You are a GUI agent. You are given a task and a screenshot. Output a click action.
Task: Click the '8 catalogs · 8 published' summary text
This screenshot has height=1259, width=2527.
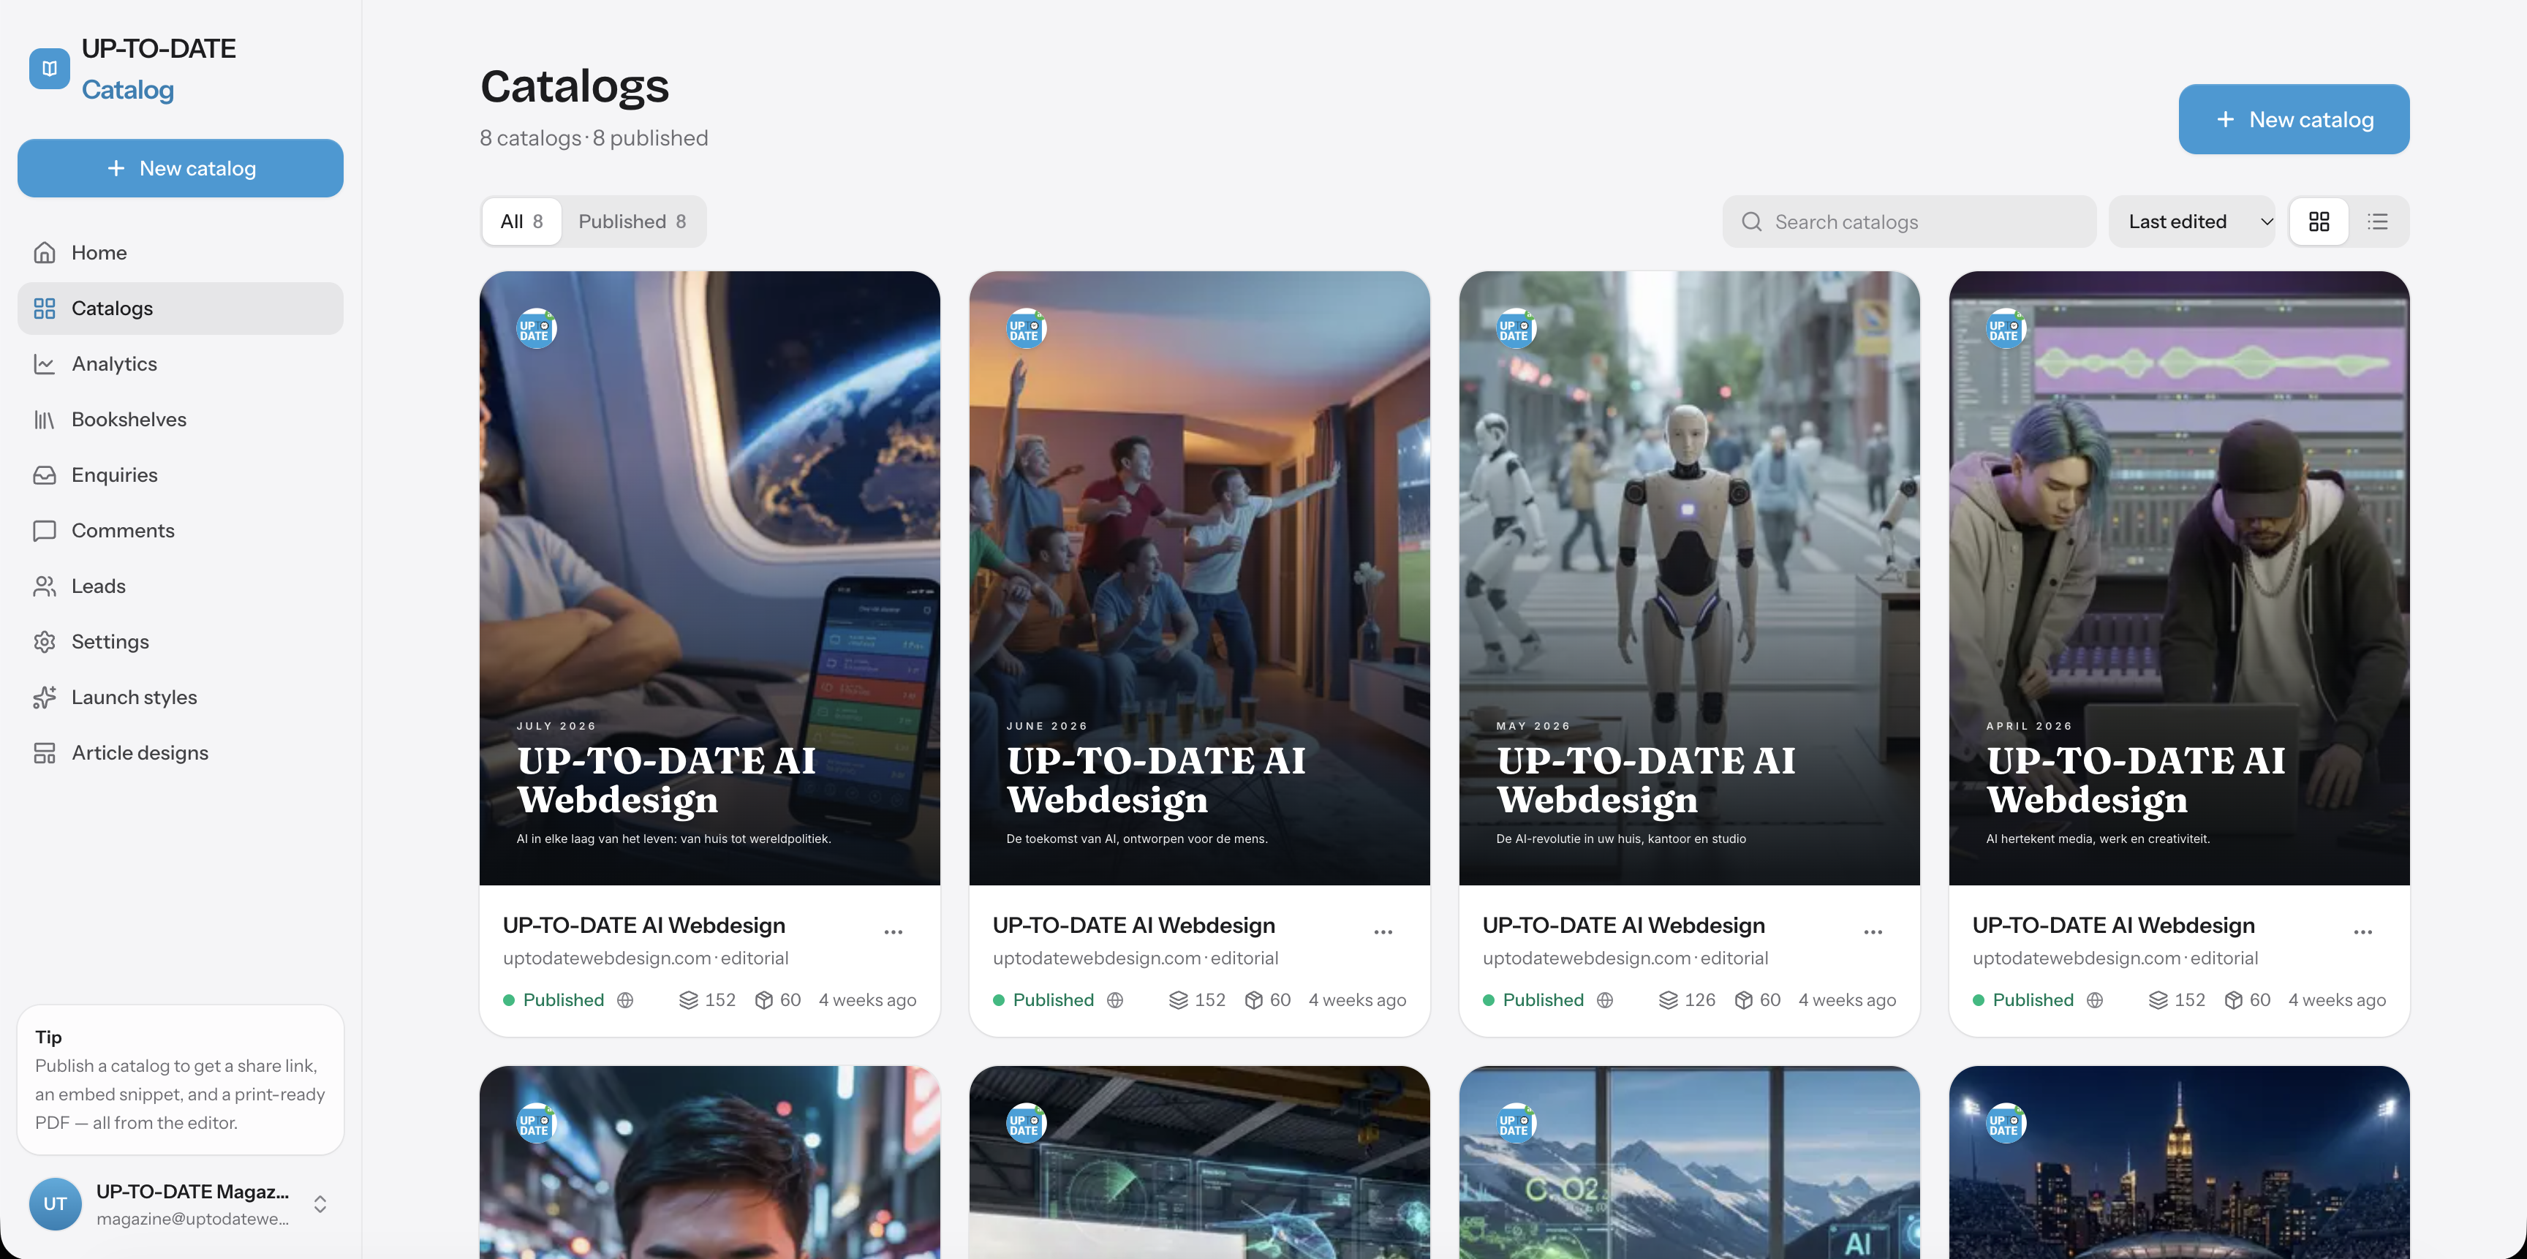click(594, 138)
